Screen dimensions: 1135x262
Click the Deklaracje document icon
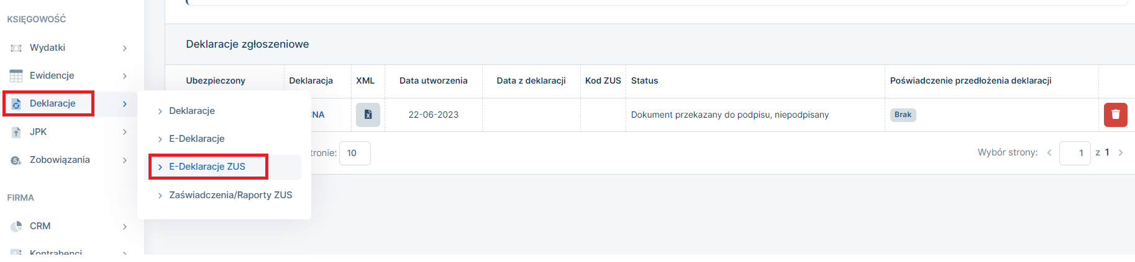(16, 103)
